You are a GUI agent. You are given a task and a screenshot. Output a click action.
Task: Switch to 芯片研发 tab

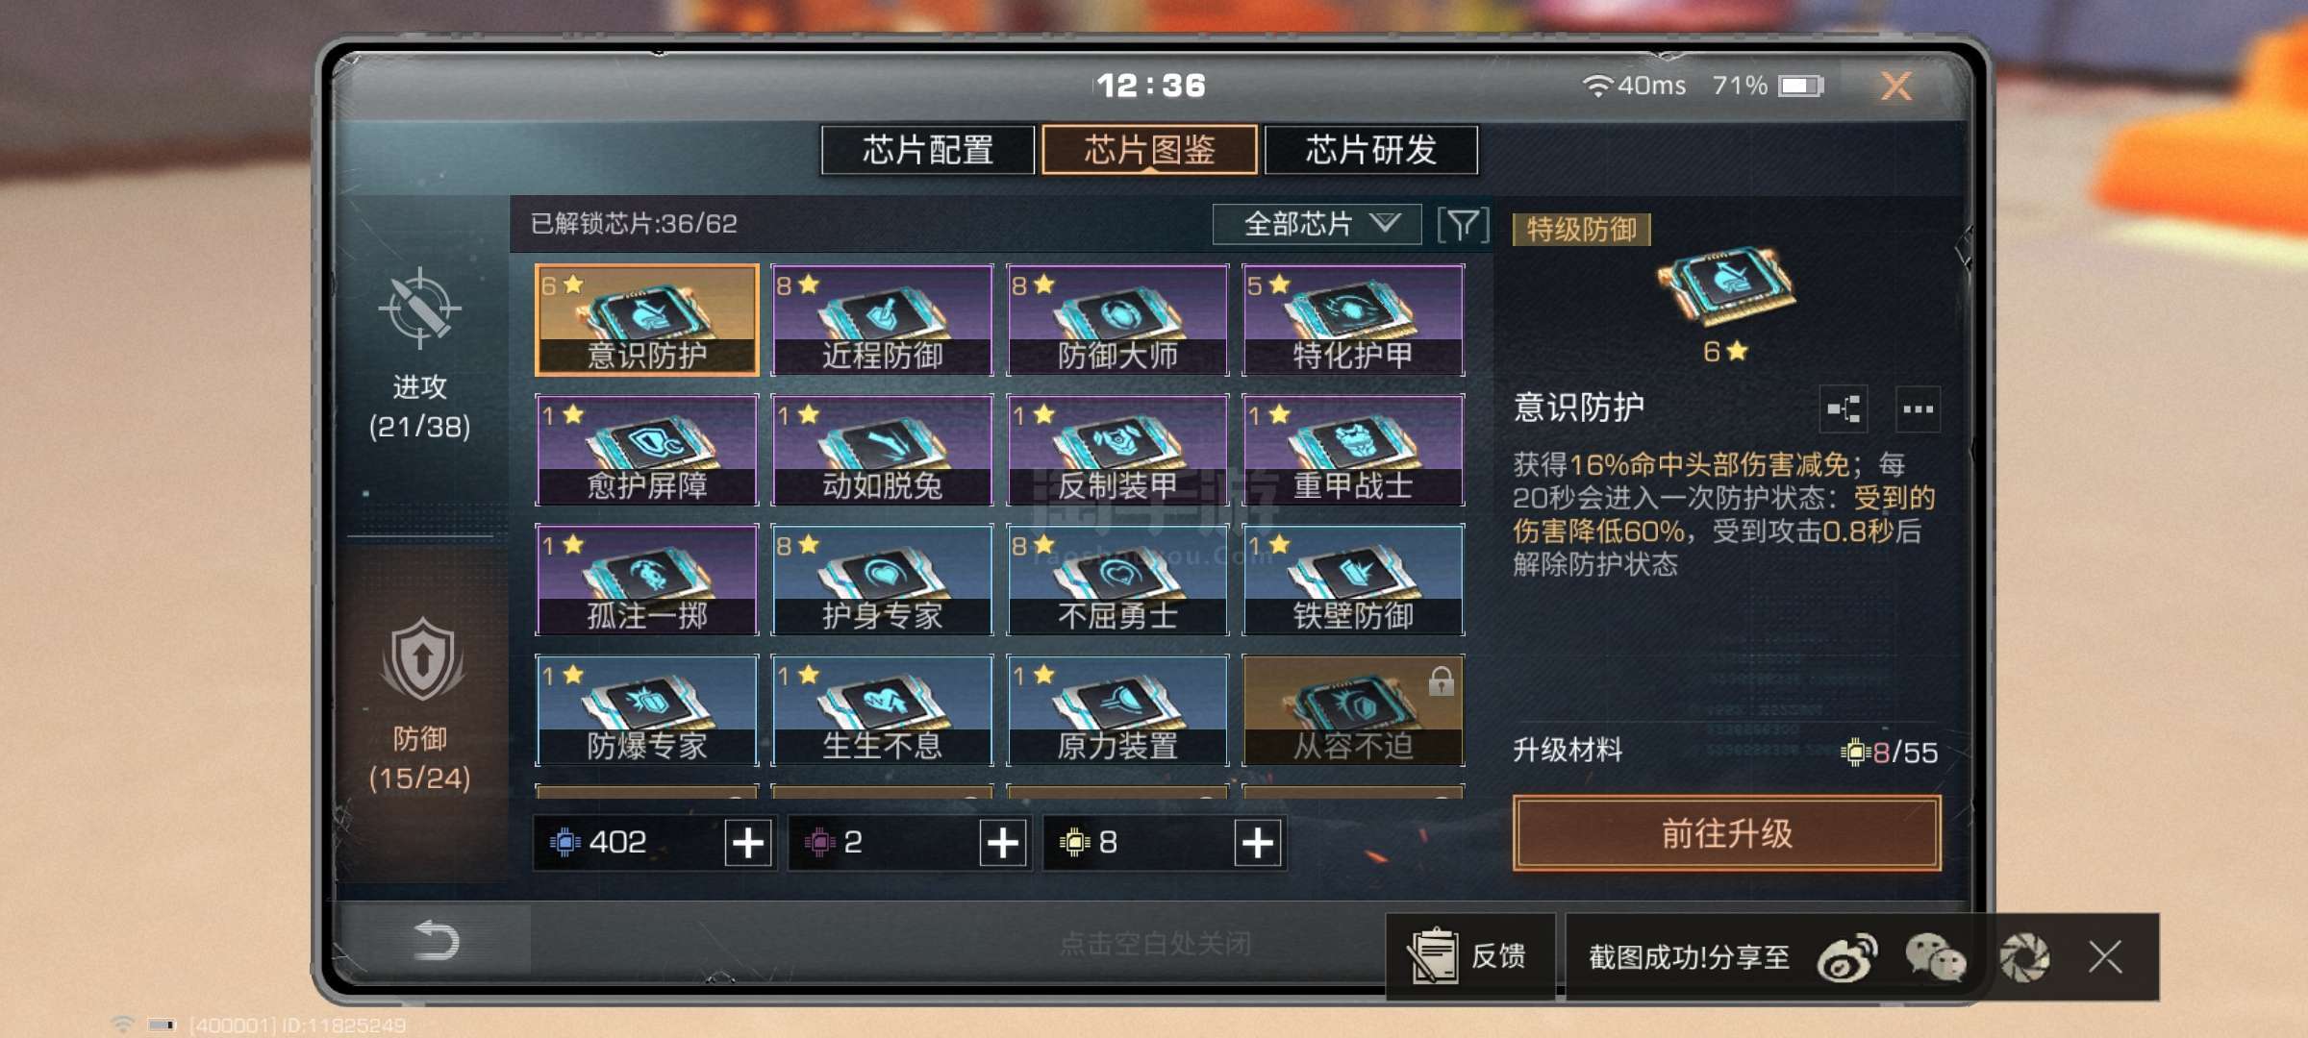click(1371, 150)
